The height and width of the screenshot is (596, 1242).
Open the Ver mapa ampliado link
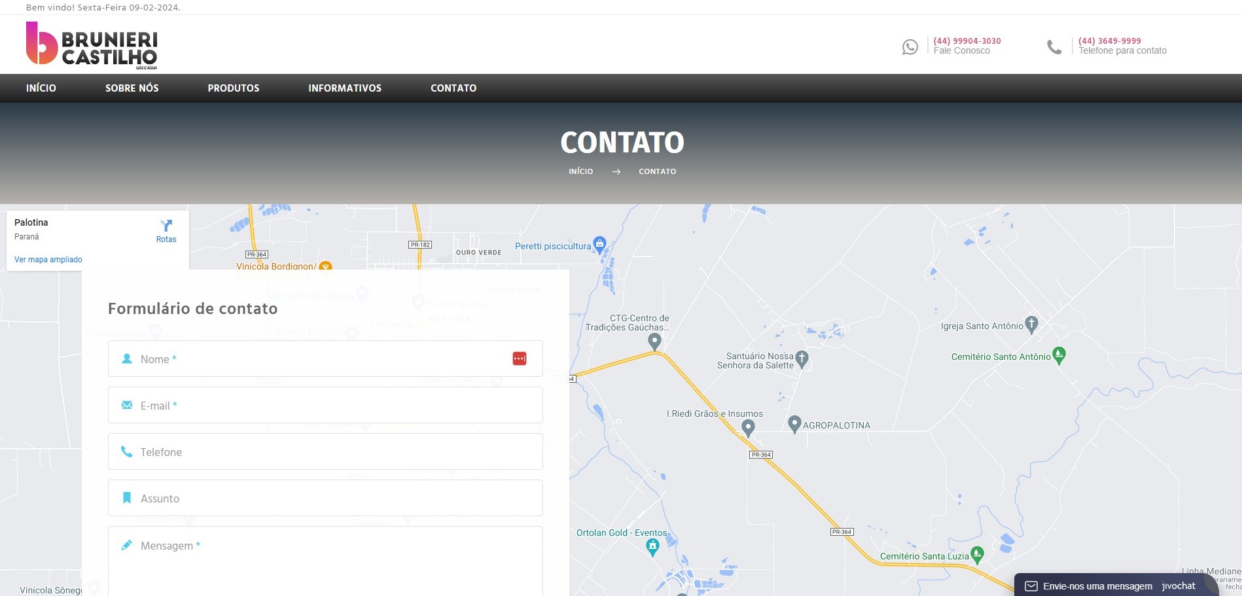47,259
